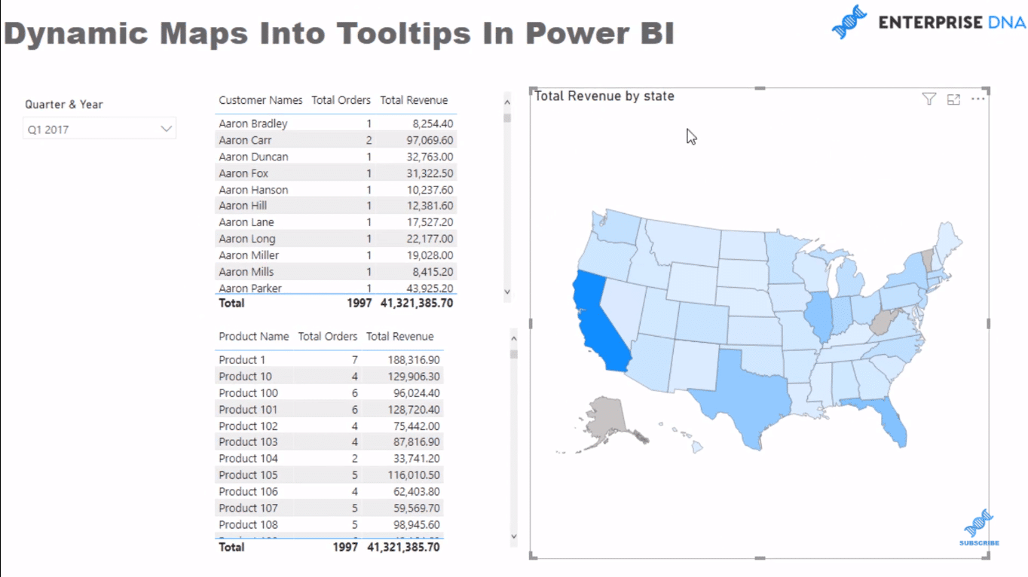
Task: Select Product 106 row
Action: click(x=329, y=492)
